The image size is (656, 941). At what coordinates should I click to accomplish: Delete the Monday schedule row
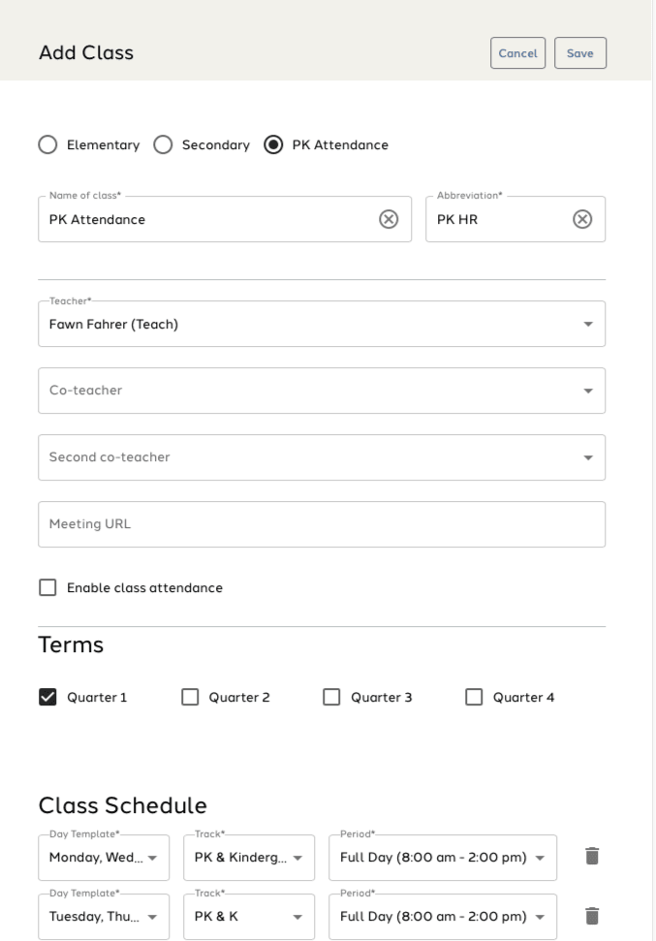click(592, 857)
